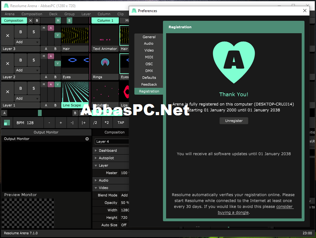Click the Column 1 trigger button
316x238 pixels.
click(x=105, y=20)
